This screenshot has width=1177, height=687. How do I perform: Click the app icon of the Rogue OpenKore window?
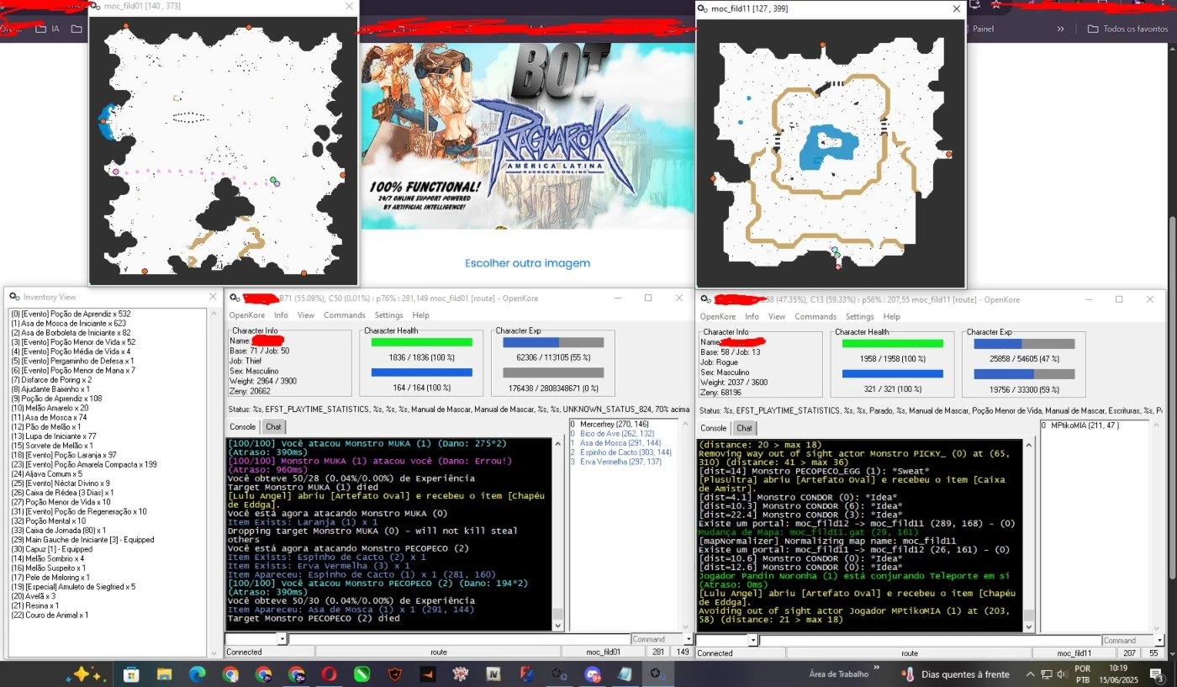(706, 299)
